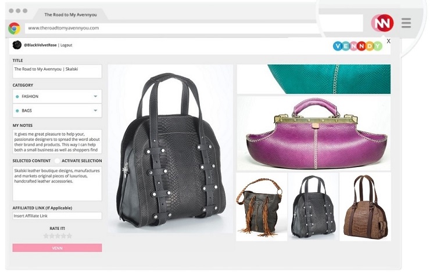
Task: Open the browser hamburger menu
Action: (x=406, y=23)
